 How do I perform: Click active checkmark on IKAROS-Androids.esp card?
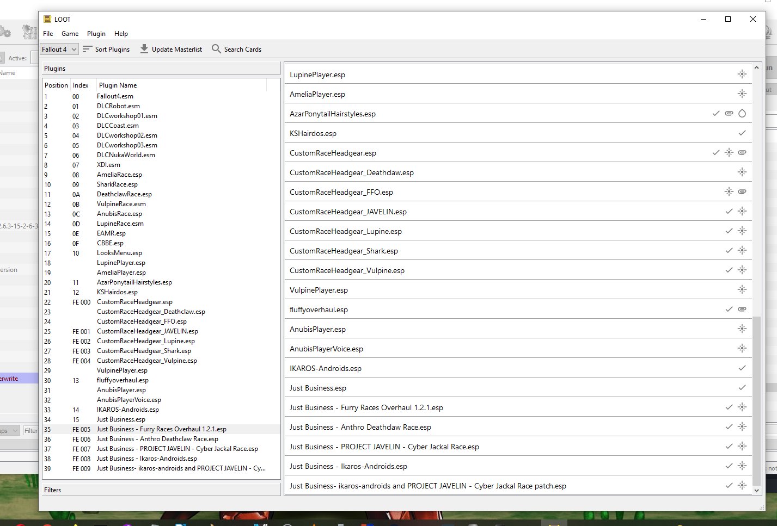[742, 368]
